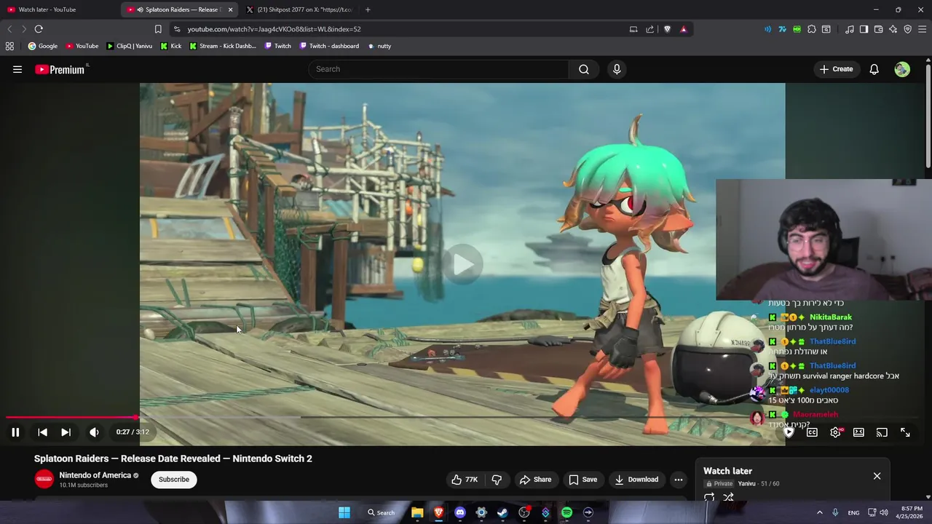Close the Watch later playlist panel
932x524 pixels.
click(877, 476)
